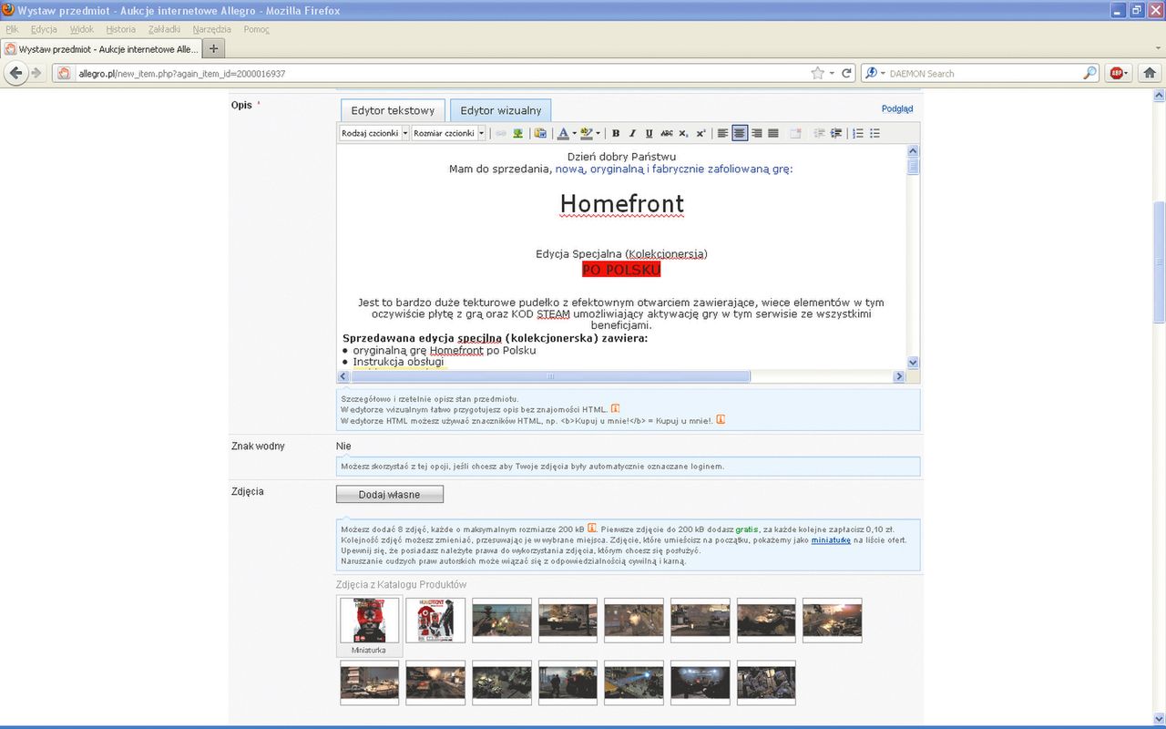Go back with Firefox back arrow
Image resolution: width=1166 pixels, height=729 pixels.
coord(15,73)
